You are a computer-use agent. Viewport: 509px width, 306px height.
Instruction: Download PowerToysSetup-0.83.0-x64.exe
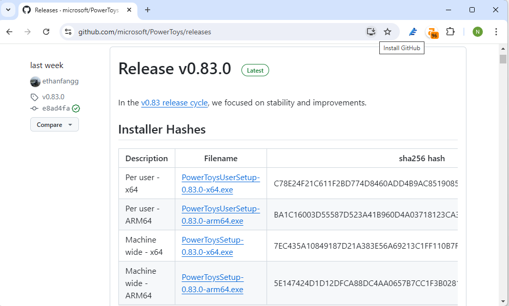click(x=213, y=246)
